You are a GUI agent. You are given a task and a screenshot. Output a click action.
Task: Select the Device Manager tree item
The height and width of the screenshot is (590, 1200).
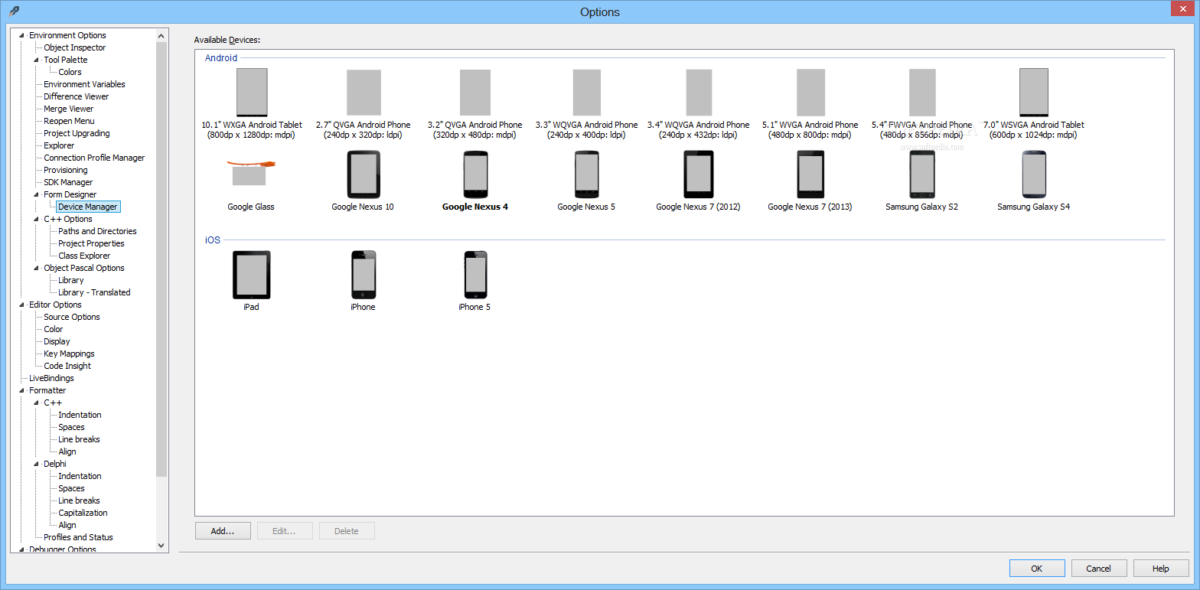[88, 207]
